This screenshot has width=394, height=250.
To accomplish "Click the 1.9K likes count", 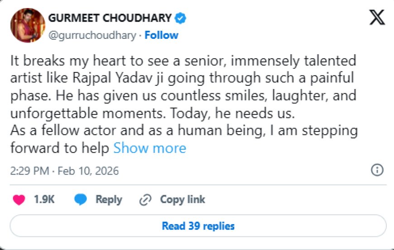I will [44, 200].
